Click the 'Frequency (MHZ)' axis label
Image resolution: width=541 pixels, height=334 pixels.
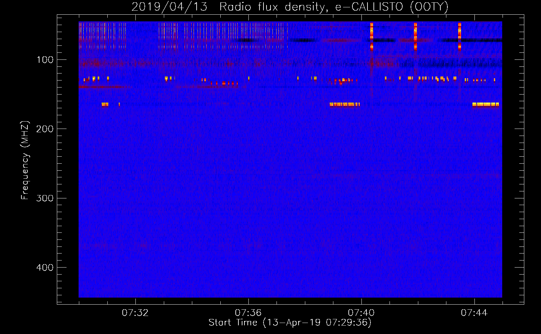[x=25, y=160]
